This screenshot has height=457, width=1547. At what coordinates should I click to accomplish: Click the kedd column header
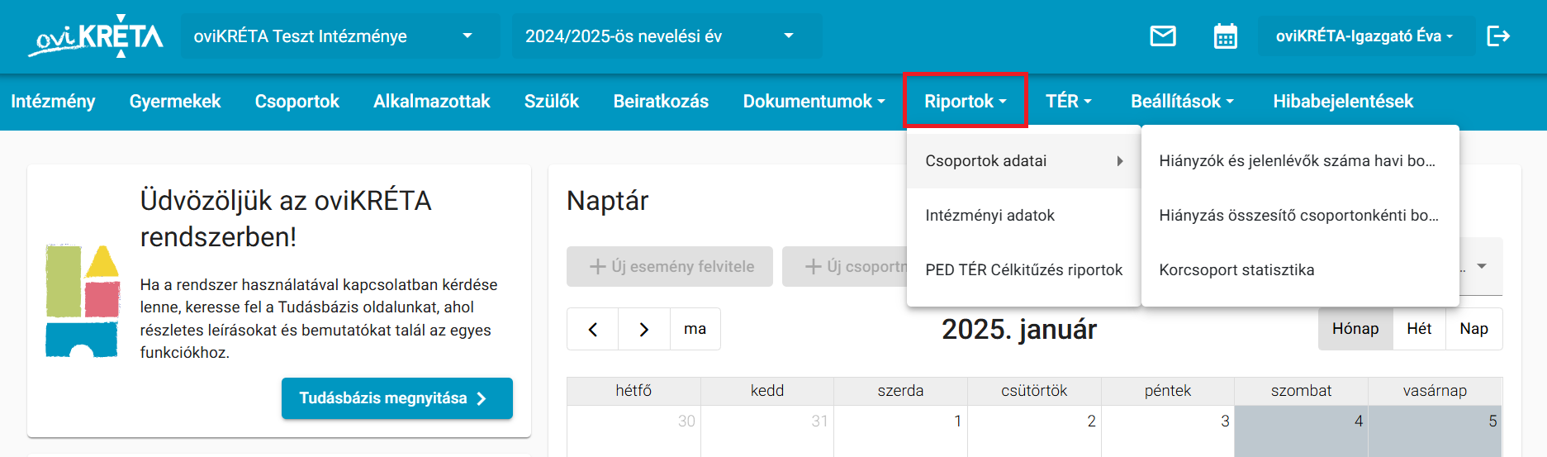click(x=767, y=391)
